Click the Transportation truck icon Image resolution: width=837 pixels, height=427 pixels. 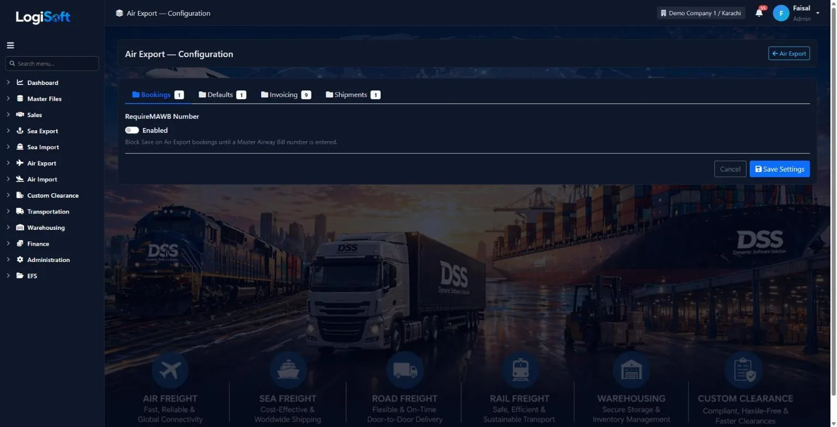click(x=20, y=211)
